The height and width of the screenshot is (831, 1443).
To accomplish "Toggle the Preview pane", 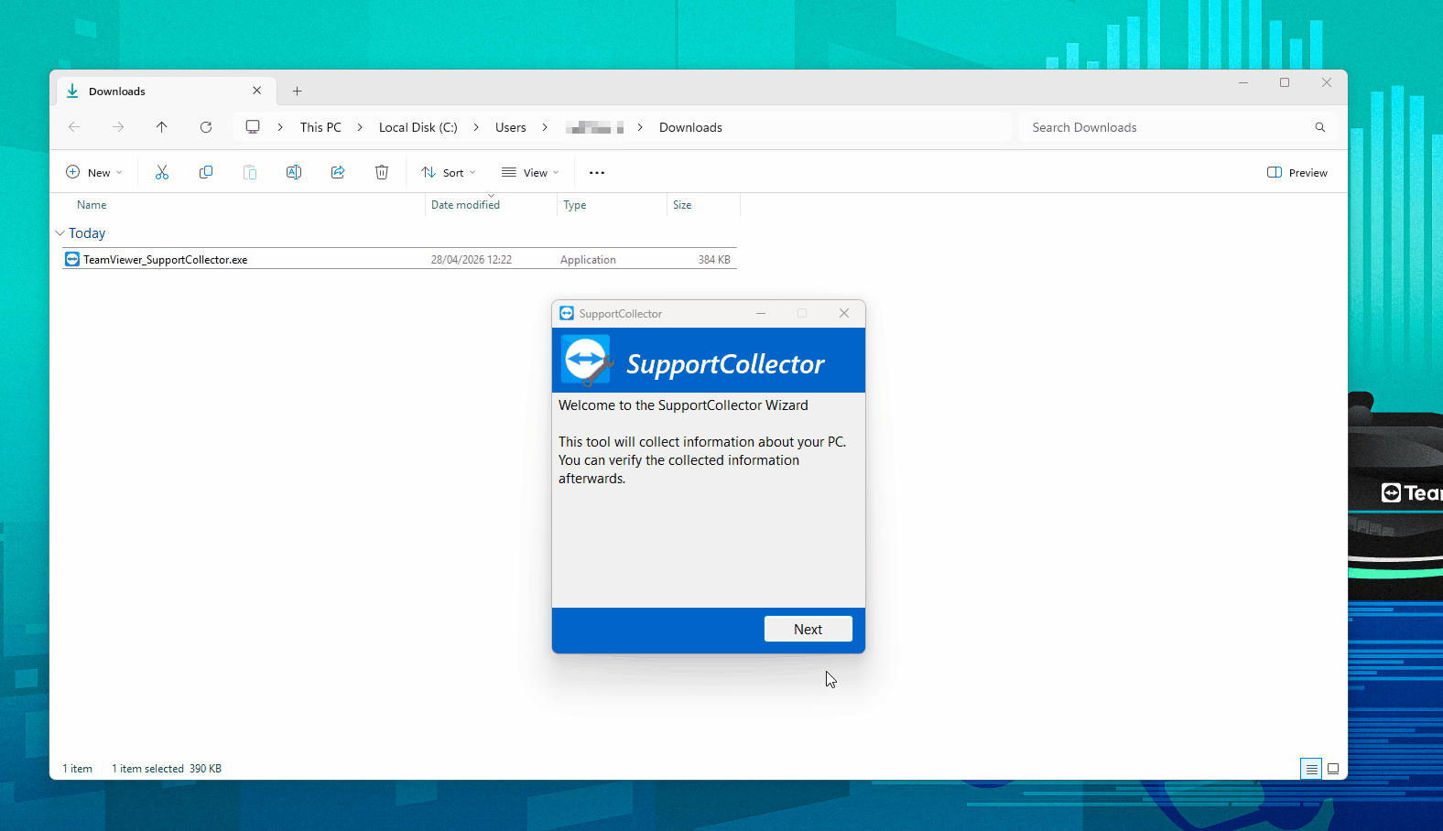I will point(1297,172).
